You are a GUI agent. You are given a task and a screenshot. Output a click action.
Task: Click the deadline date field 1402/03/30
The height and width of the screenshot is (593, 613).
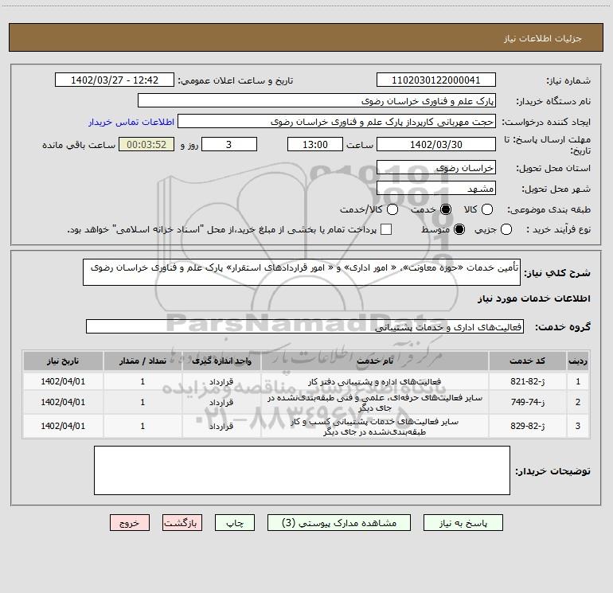pos(436,144)
